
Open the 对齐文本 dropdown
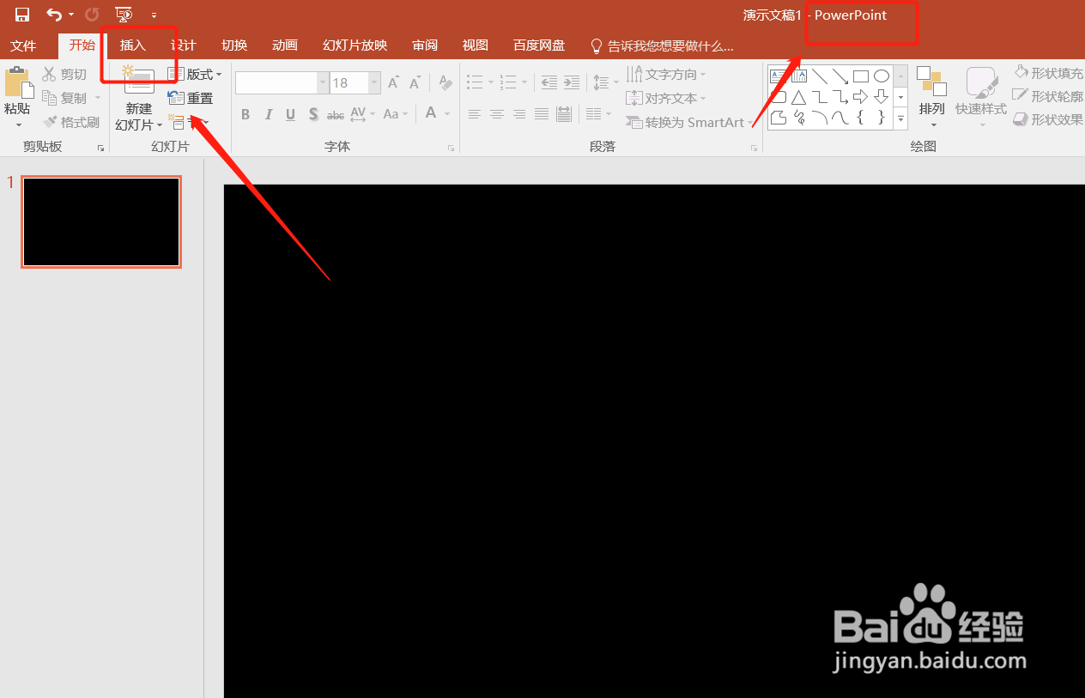667,99
